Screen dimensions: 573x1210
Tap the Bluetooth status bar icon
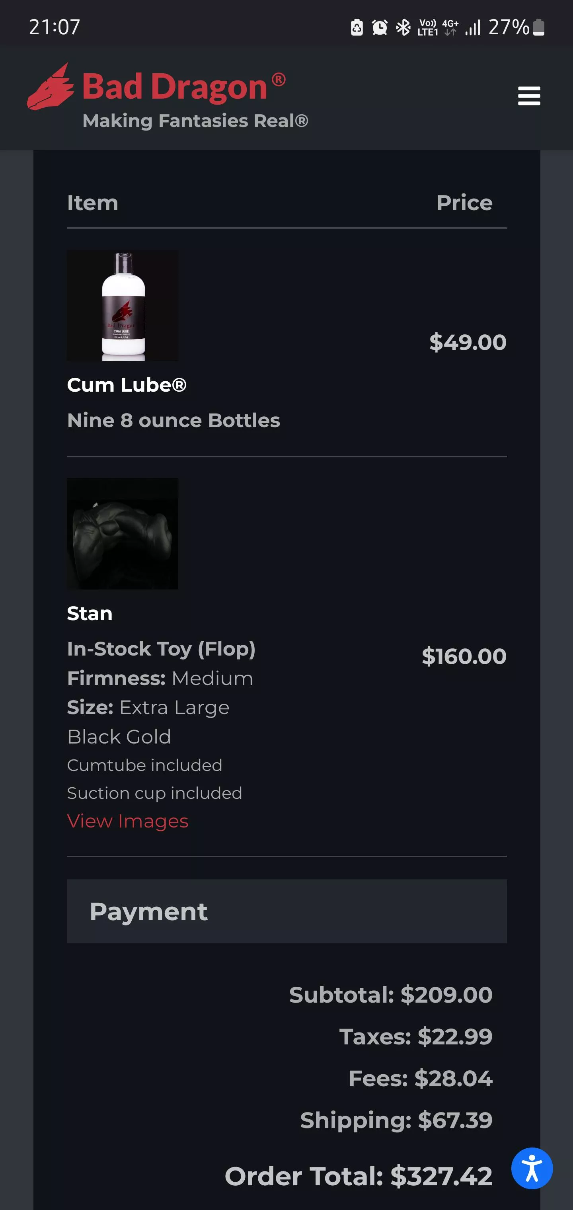(403, 27)
